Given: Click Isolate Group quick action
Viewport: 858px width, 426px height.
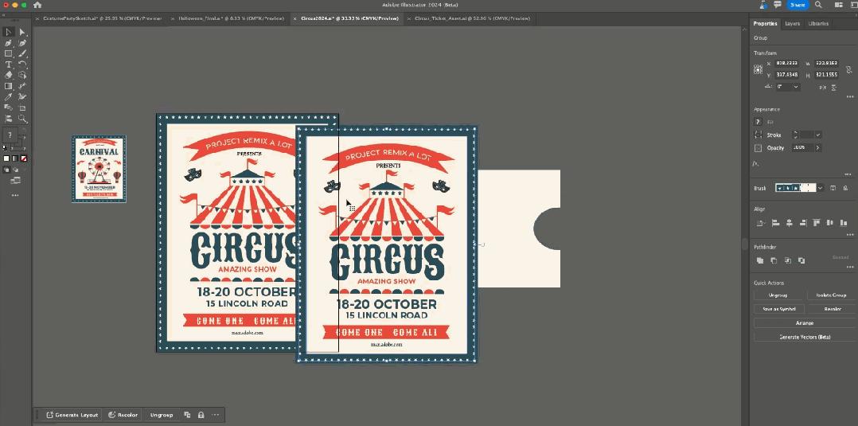Looking at the screenshot, I should pos(831,295).
